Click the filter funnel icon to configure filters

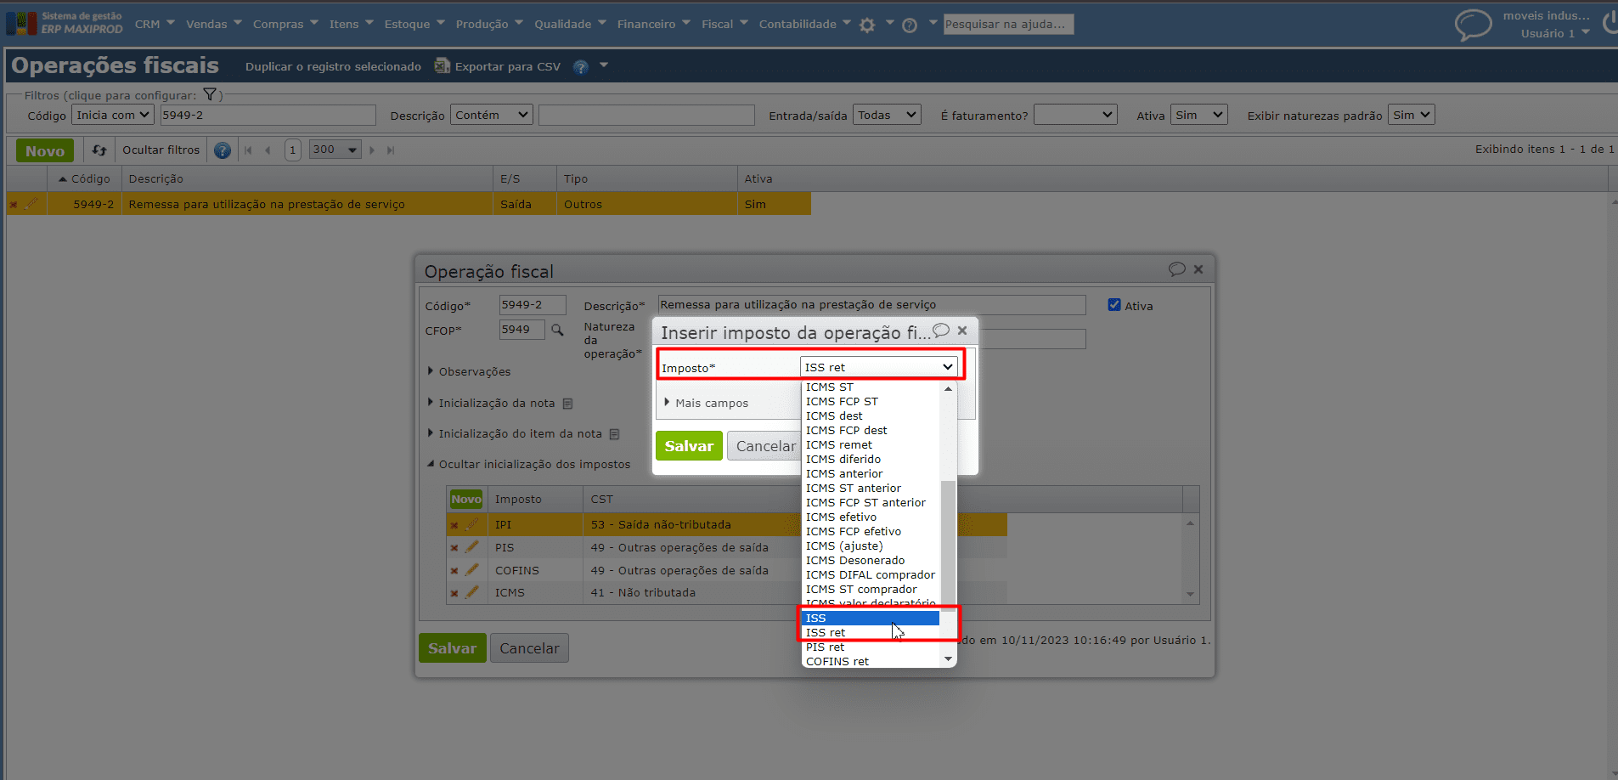(210, 94)
